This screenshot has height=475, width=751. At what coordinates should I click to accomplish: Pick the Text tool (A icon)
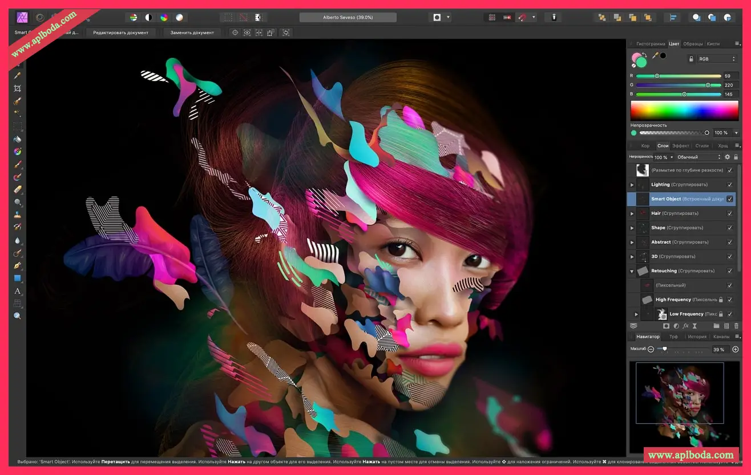pyautogui.click(x=18, y=291)
